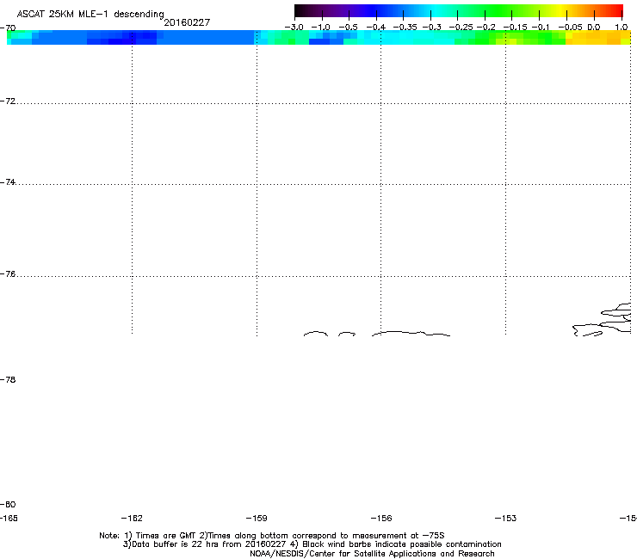
Task: Click the -153 longitude axis label
Action: (x=506, y=518)
